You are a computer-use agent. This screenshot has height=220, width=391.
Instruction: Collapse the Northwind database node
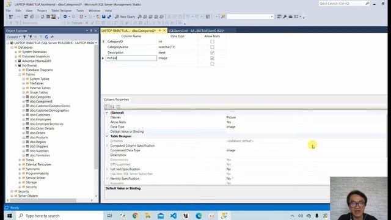coord(16,65)
